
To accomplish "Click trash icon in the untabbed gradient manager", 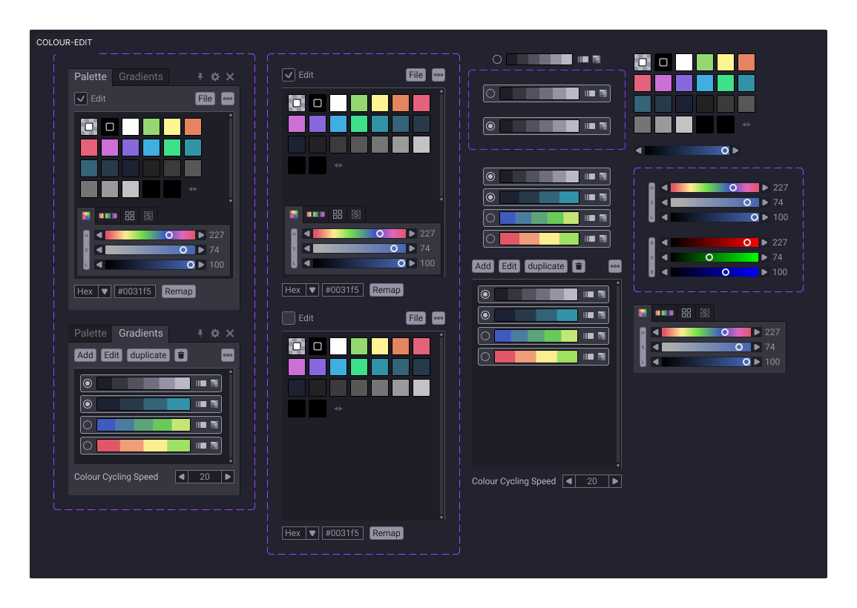I will (x=579, y=266).
